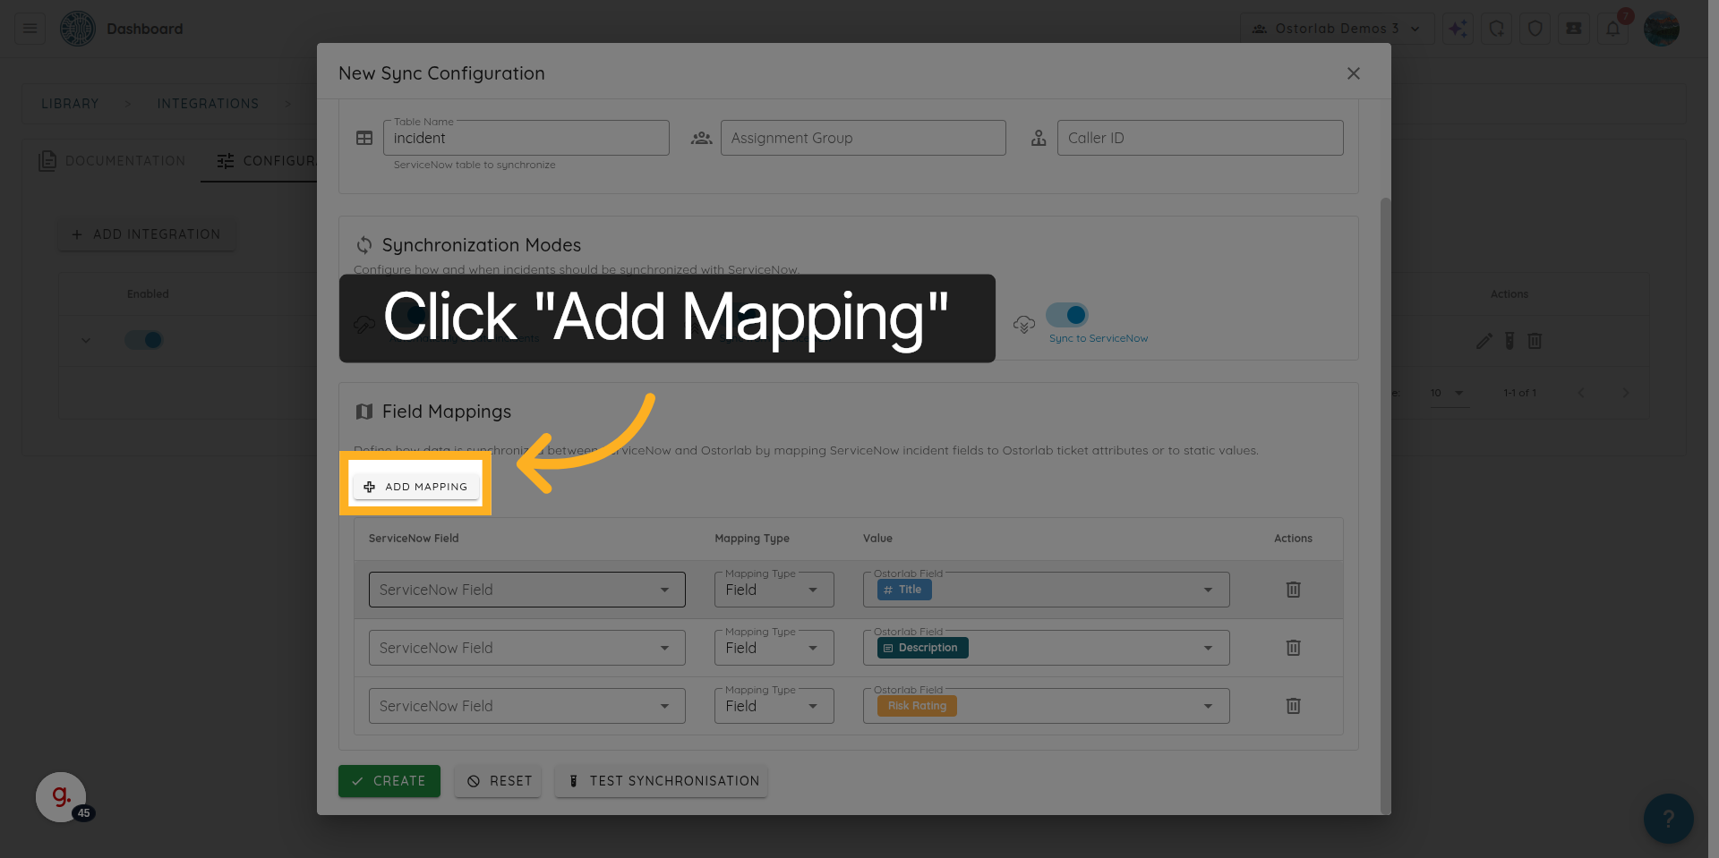Toggle the integration Enabled switch
The width and height of the screenshot is (1719, 858).
click(x=144, y=340)
